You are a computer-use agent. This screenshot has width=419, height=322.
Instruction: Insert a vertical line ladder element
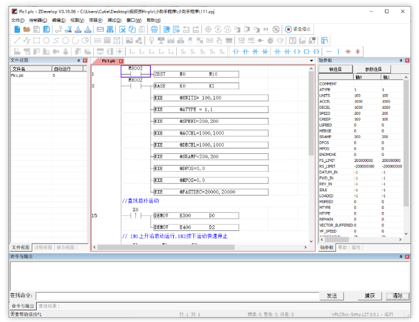click(338, 51)
